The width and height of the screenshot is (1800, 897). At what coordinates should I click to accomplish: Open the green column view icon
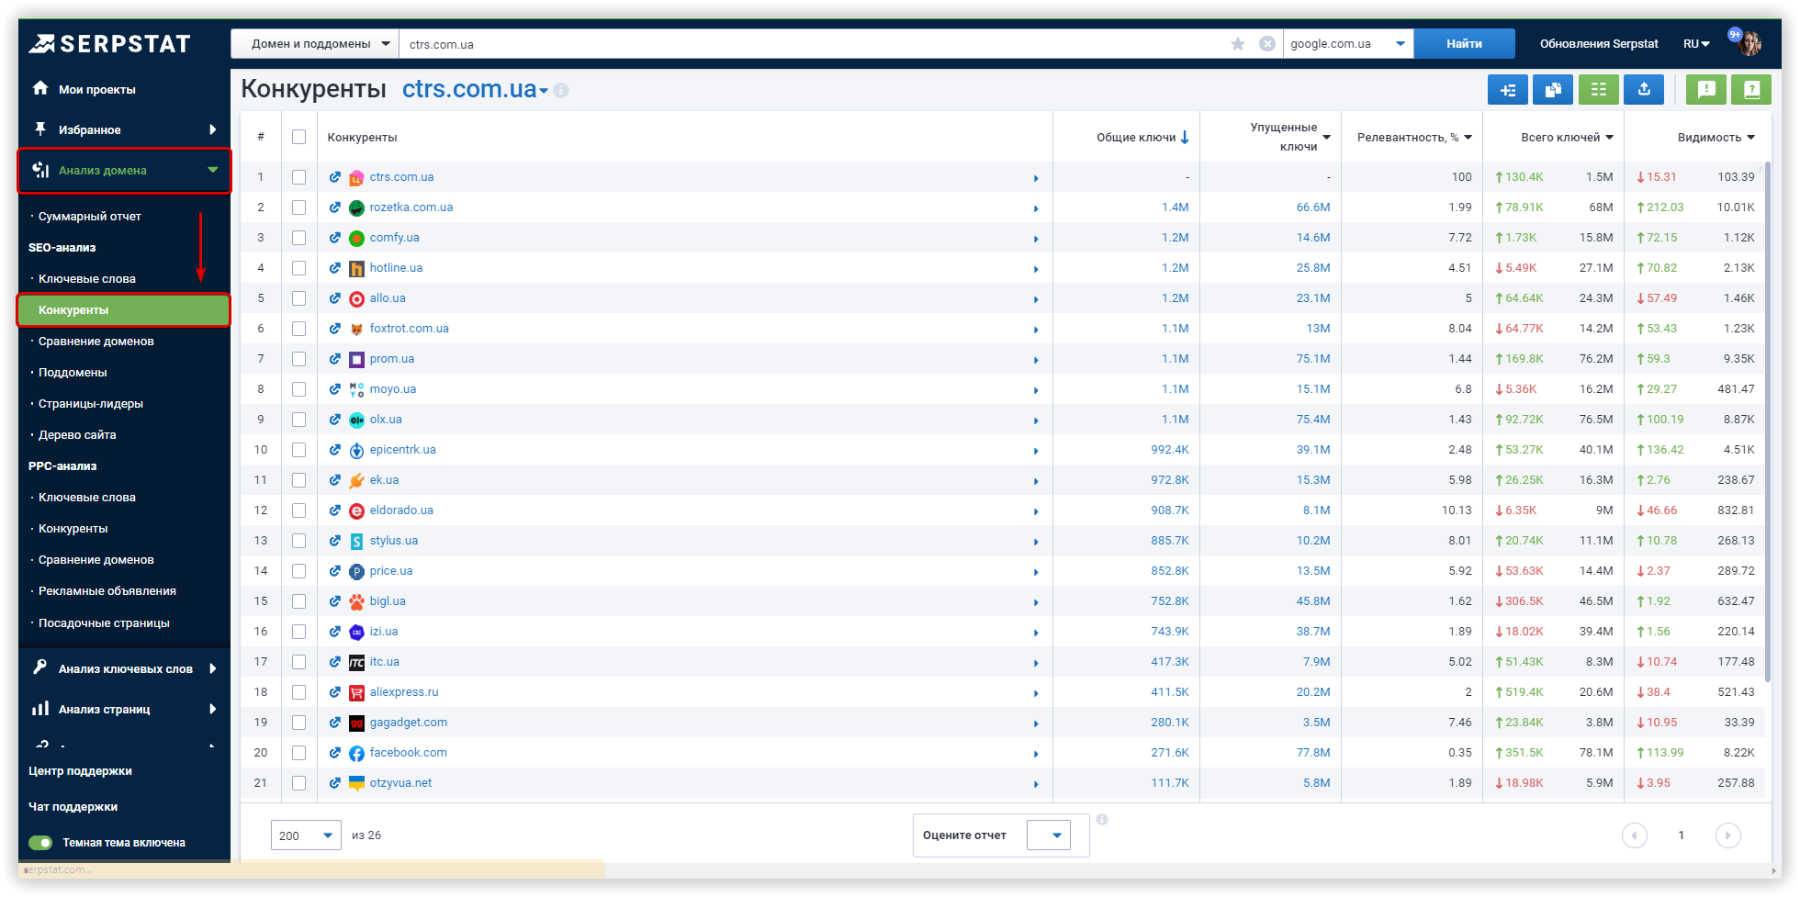(1599, 90)
